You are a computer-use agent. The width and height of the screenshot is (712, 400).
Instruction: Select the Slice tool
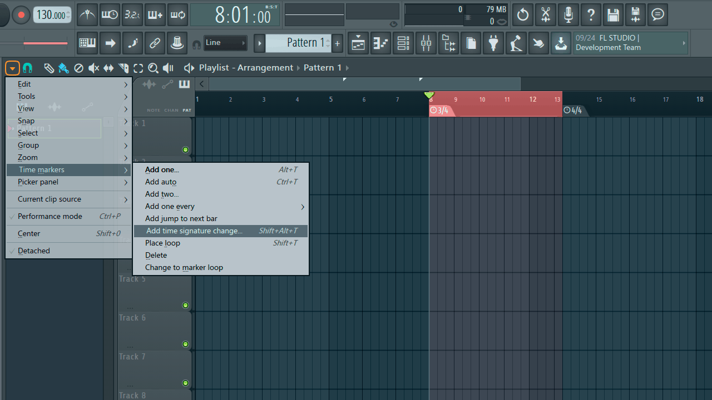point(123,68)
